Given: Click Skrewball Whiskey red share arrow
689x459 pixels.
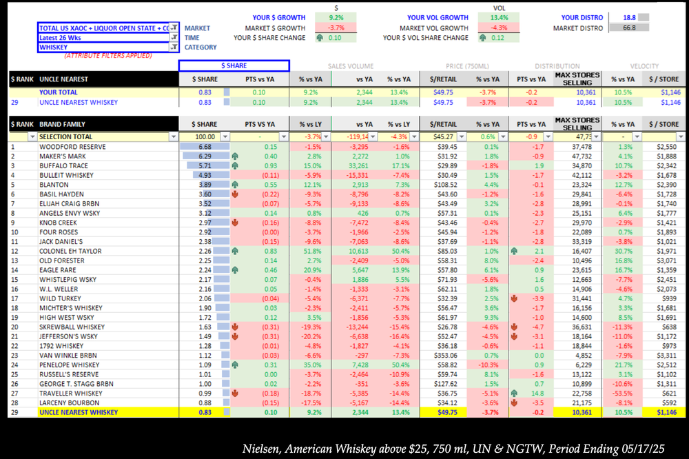Looking at the screenshot, I should pos(235,327).
